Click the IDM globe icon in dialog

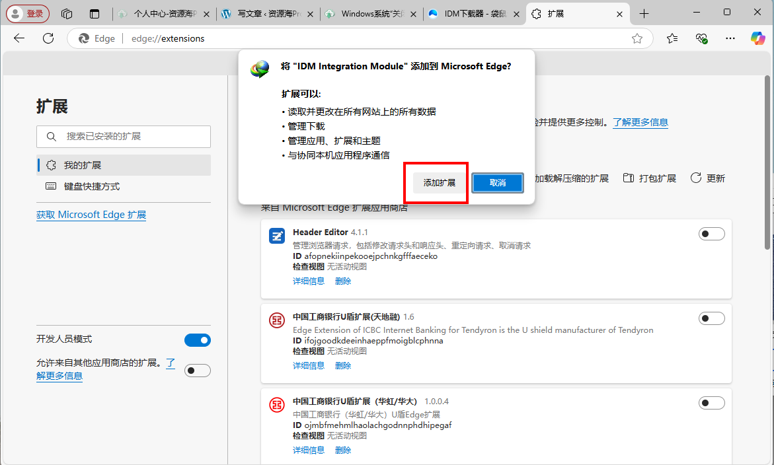(260, 69)
